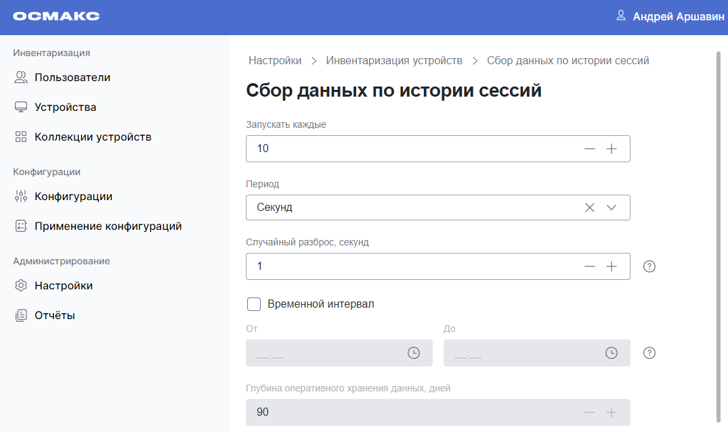This screenshot has width=728, height=432.
Task: Click the clock icon in the От field
Action: 414,352
